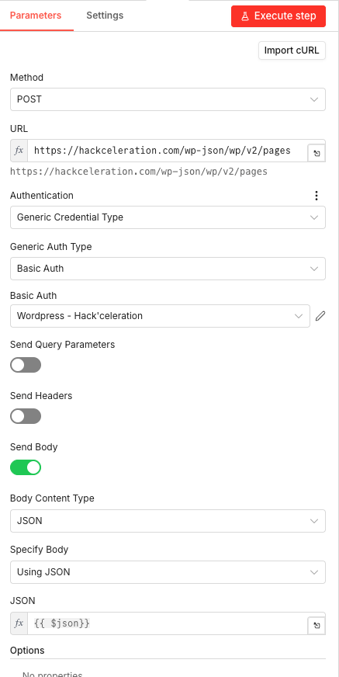Switch to the Settings tab
Viewport: 339px width, 677px height.
(x=105, y=16)
